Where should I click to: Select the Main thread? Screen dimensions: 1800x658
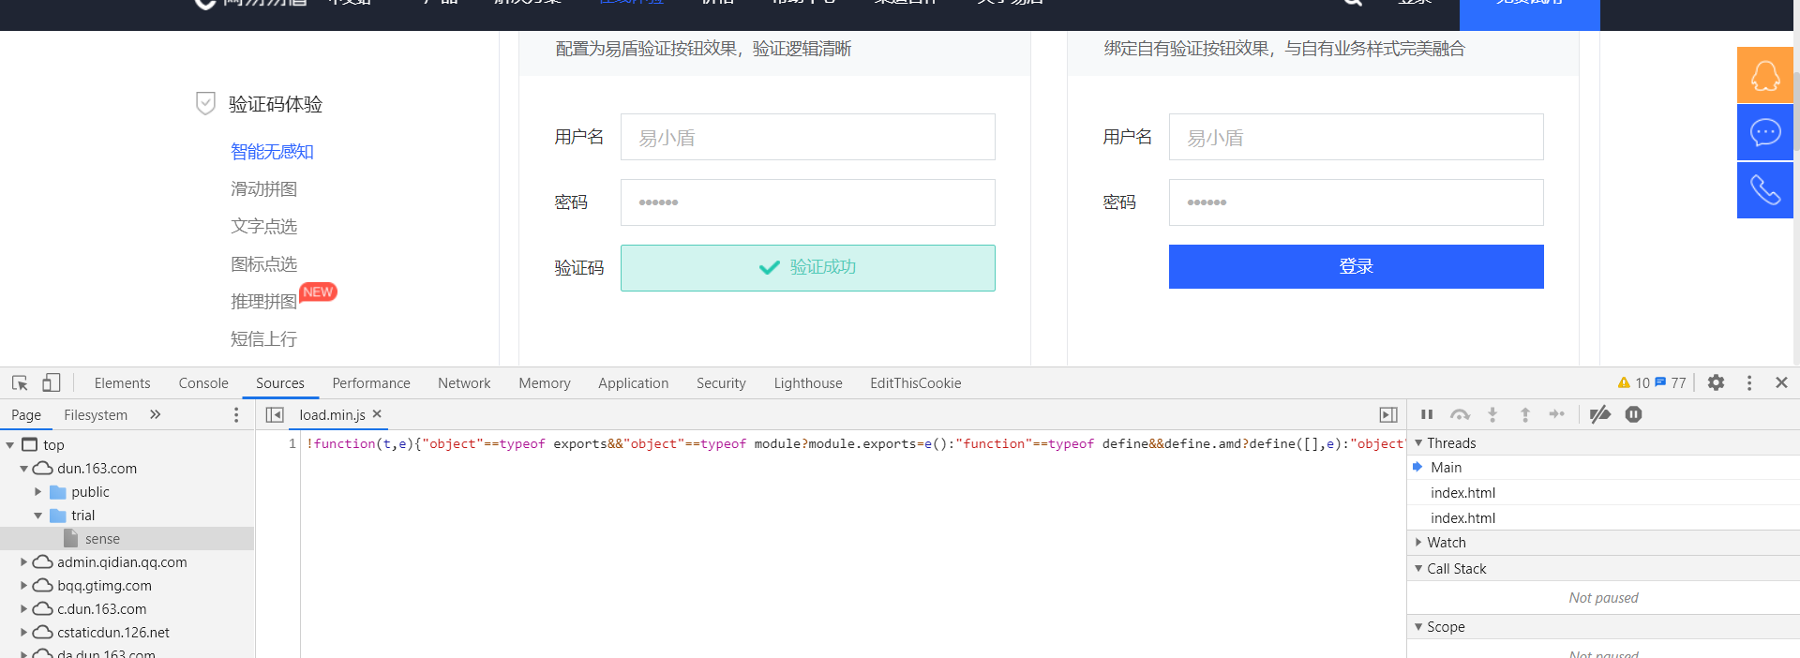[1603, 468]
